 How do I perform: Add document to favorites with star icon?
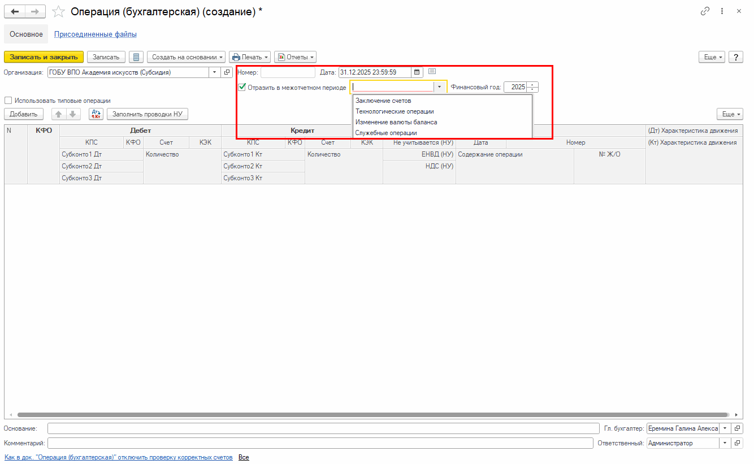pos(58,11)
